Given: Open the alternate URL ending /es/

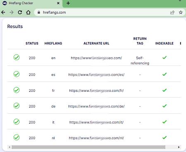Looking at the screenshot, I should click(x=96, y=75).
